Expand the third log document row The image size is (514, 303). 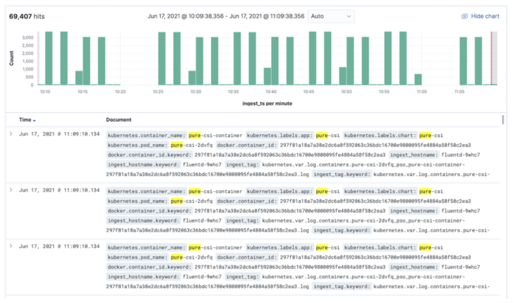tap(11, 246)
